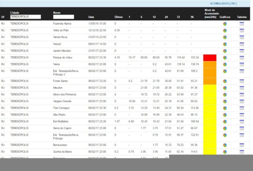This screenshot has width=253, height=171.
Task: Click red alert level for Parque do Imbui
Action: (x=210, y=58)
